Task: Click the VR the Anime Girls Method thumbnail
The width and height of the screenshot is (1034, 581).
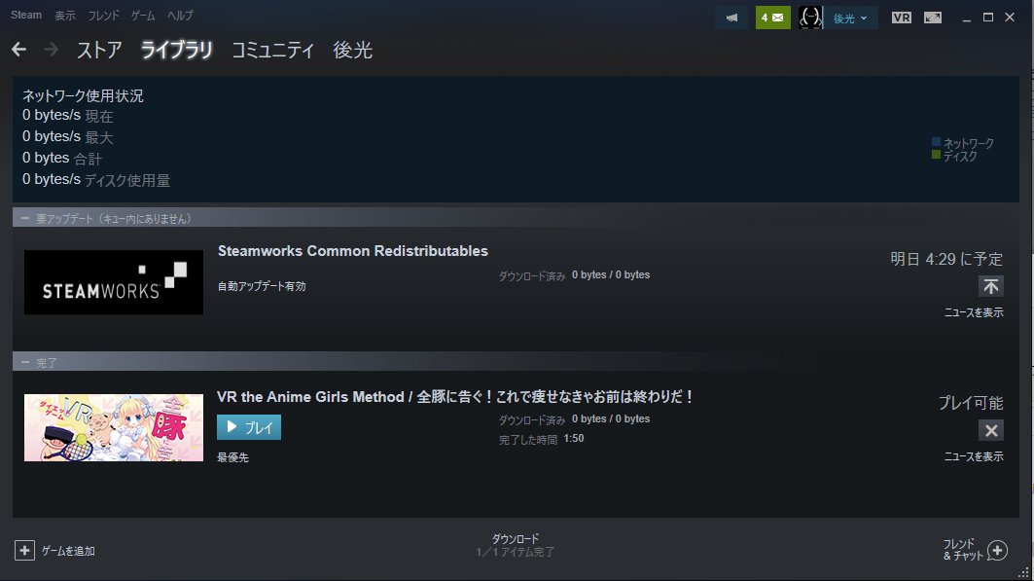Action: (114, 427)
